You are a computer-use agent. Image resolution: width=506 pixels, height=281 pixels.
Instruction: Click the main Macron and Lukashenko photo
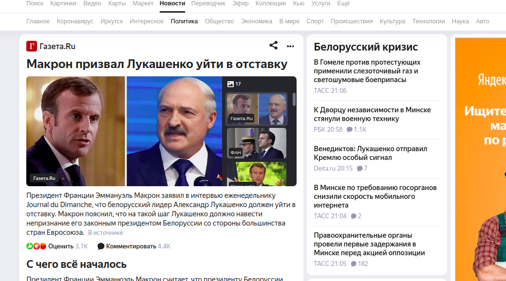124,131
